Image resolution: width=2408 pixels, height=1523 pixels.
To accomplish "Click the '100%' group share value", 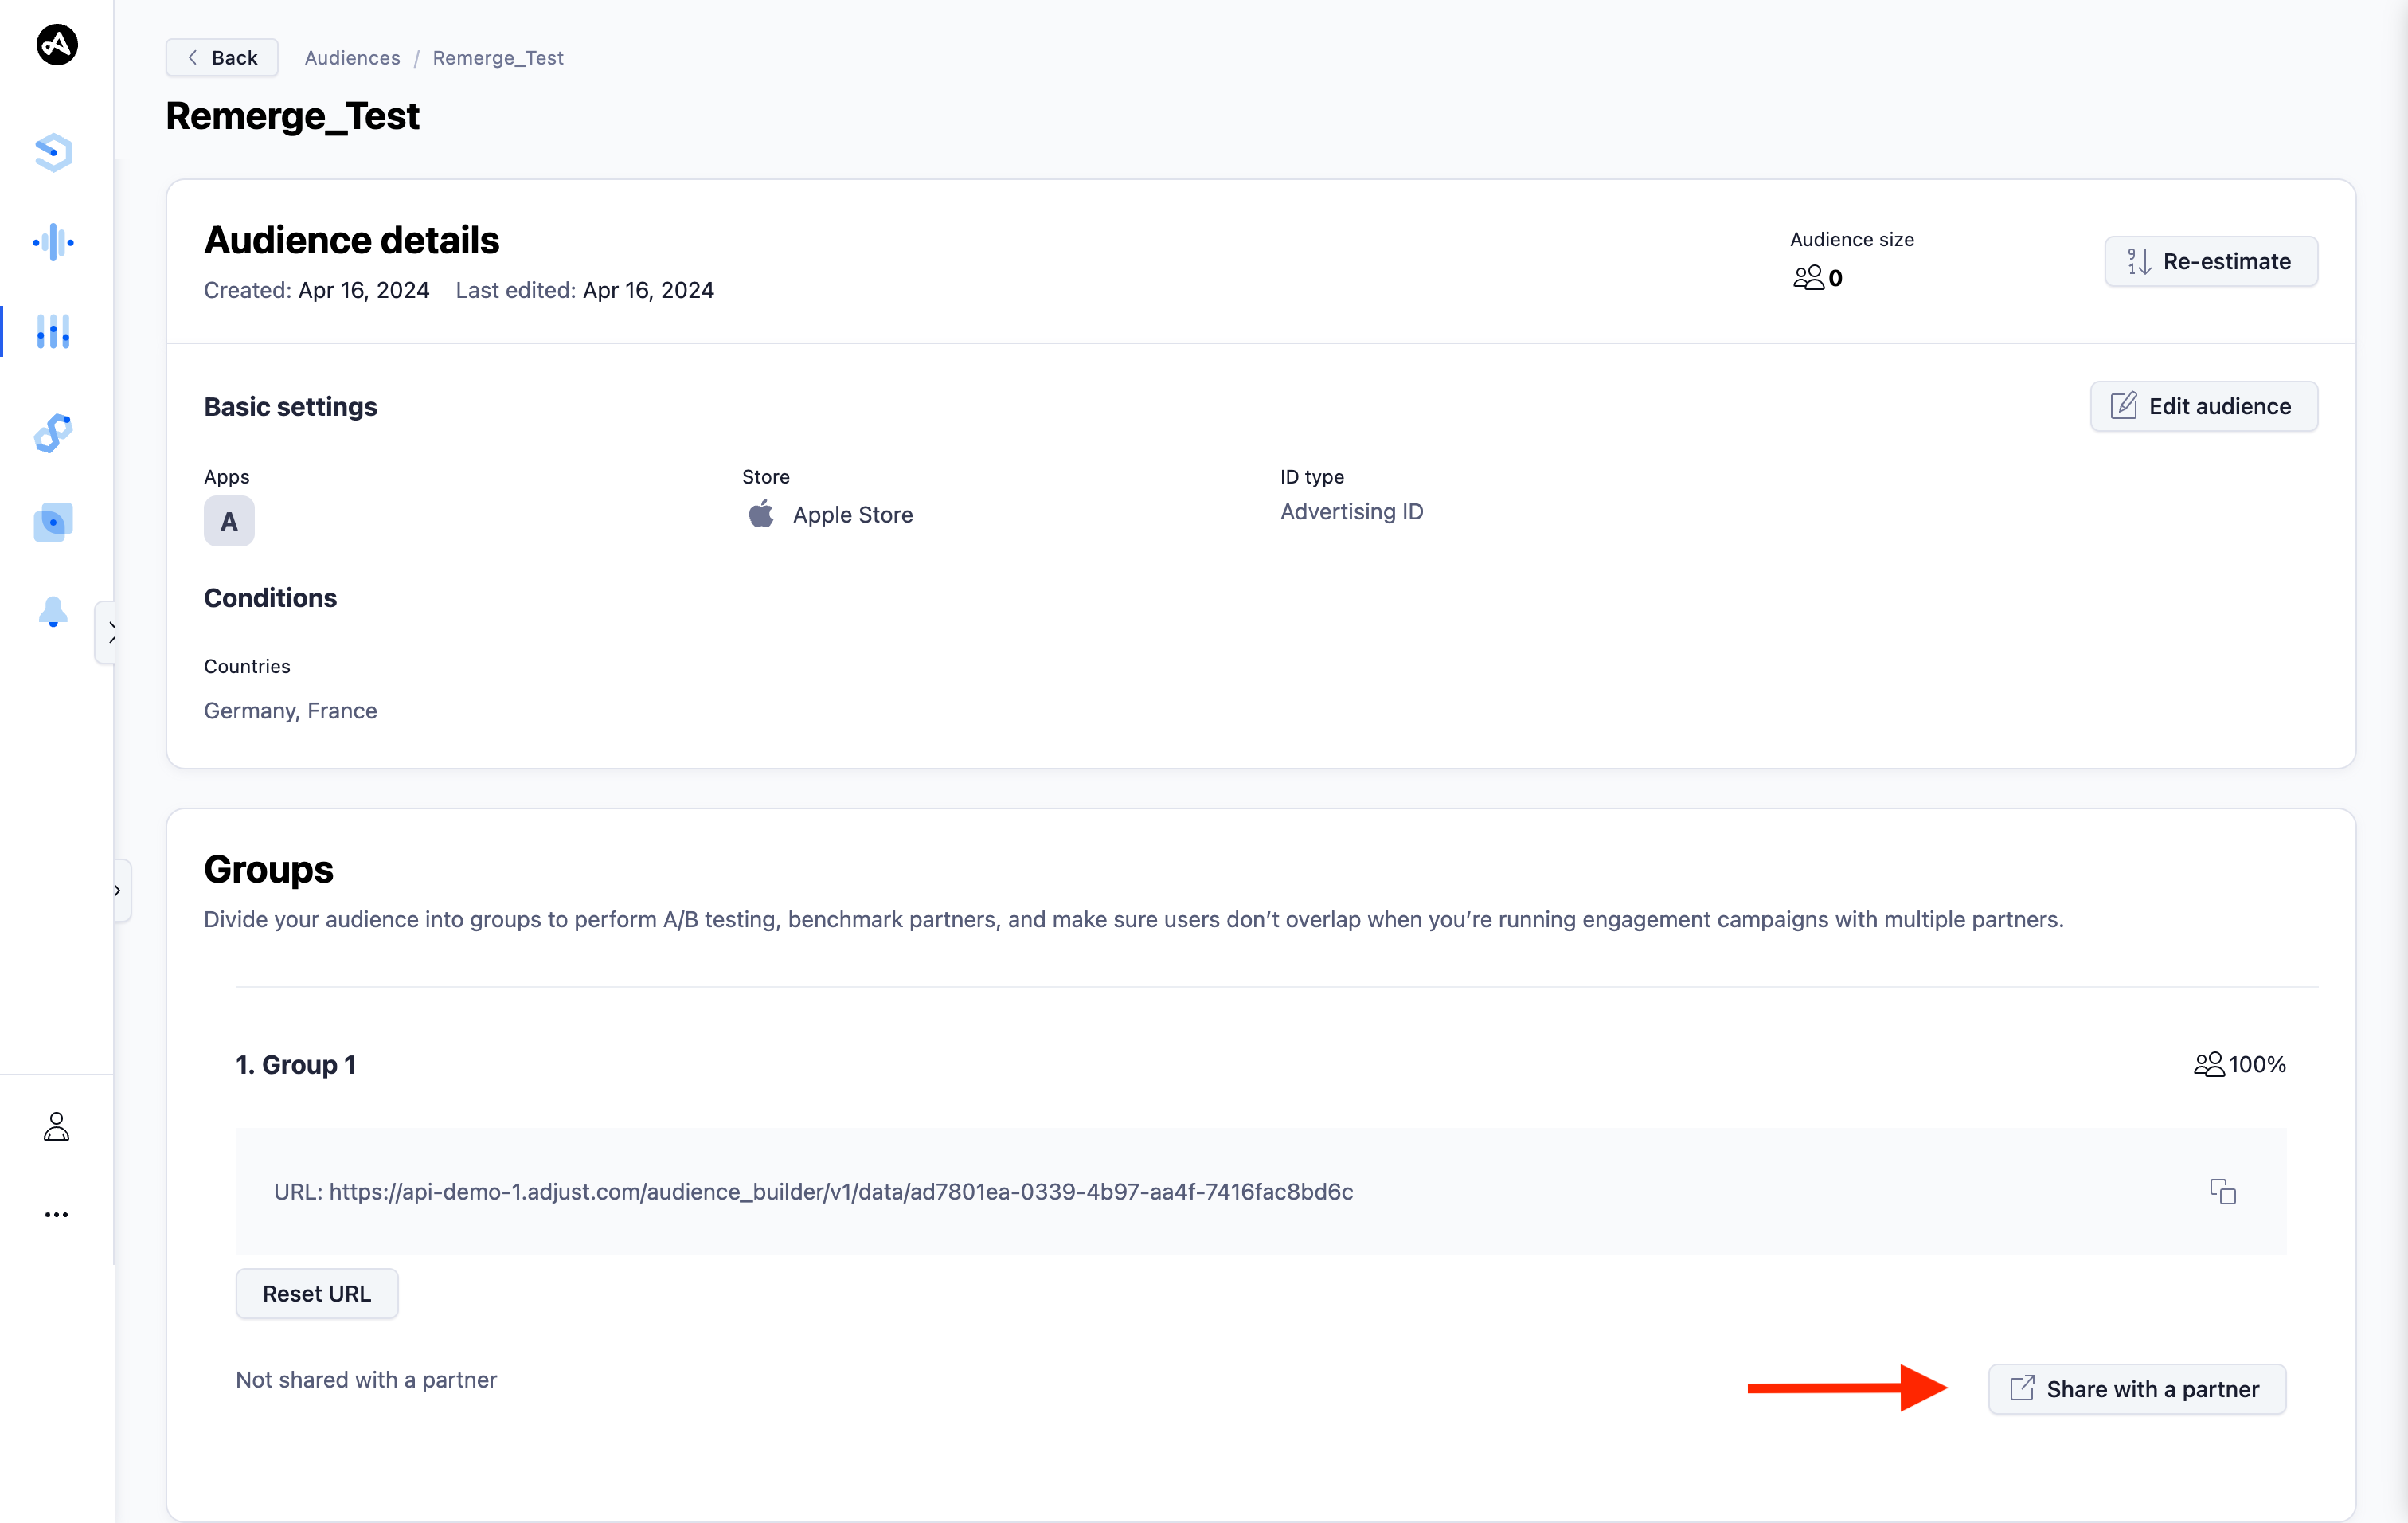I will (x=2257, y=1064).
